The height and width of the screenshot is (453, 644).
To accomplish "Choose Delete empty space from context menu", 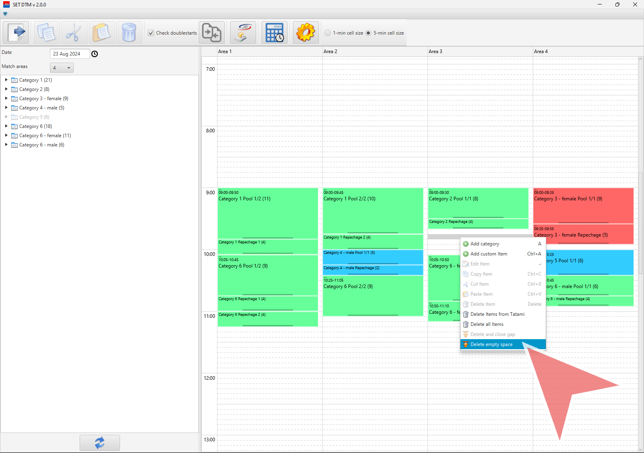I will (x=491, y=344).
